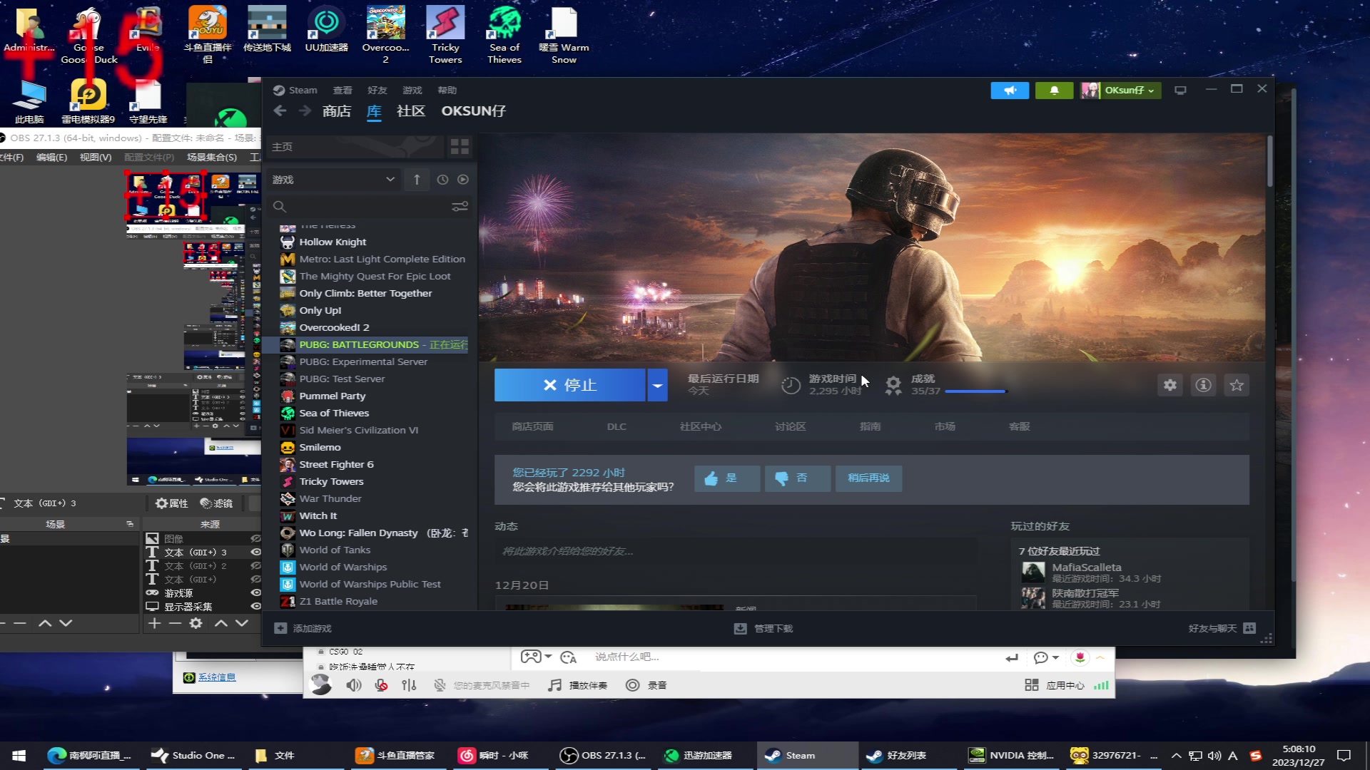The height and width of the screenshot is (770, 1370).
Task: Add PUBG to favorites star
Action: (x=1237, y=385)
